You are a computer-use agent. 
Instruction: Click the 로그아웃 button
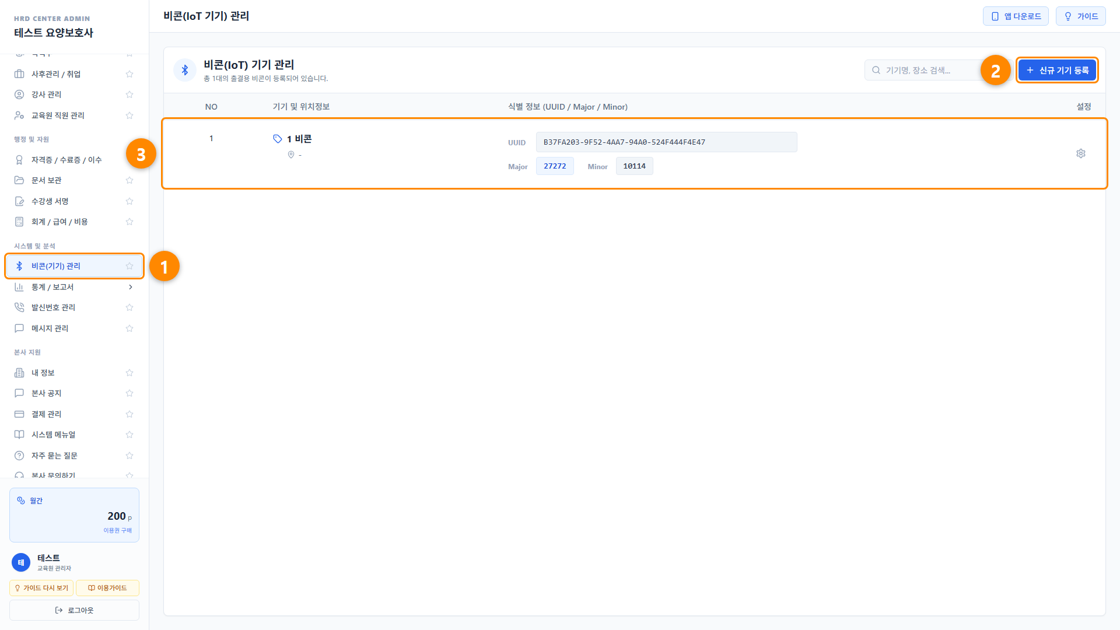tap(74, 610)
